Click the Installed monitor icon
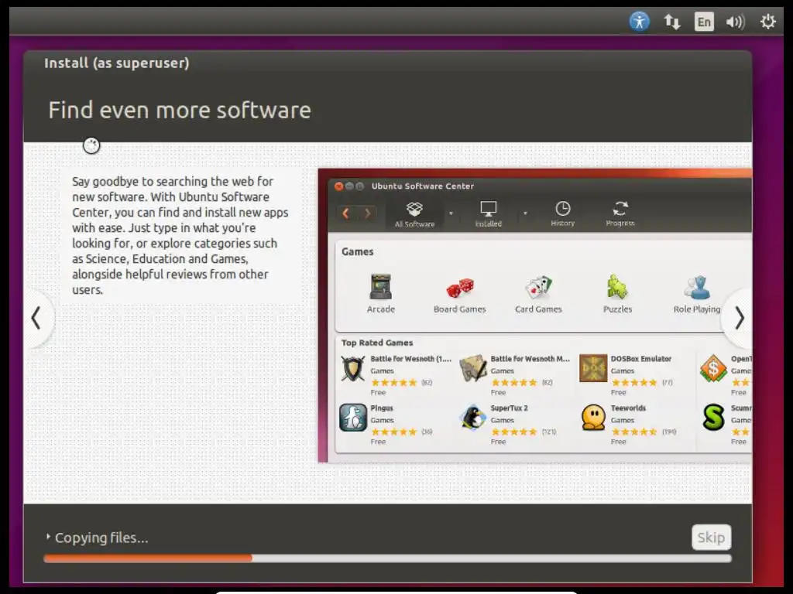 coord(489,208)
